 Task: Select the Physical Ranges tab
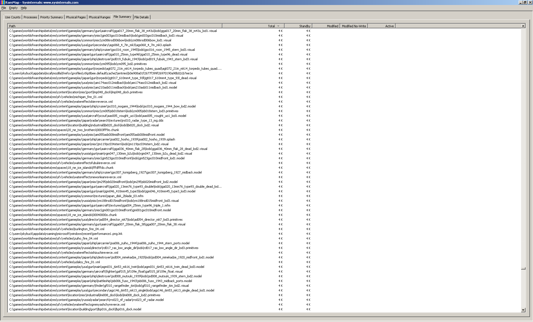coord(99,17)
